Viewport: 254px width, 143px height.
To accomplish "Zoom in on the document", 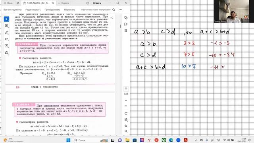I will click(126, 126).
